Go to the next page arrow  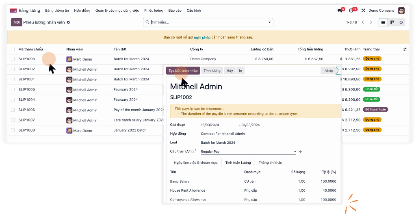point(371,22)
